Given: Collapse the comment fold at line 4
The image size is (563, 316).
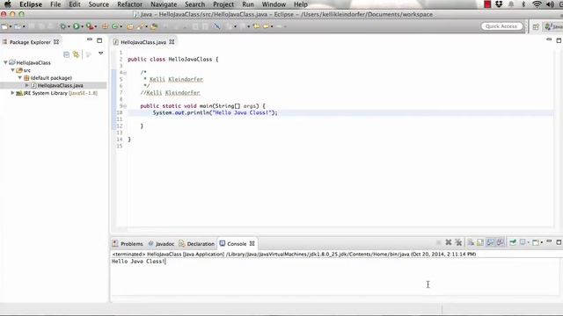Looking at the screenshot, I should (x=125, y=73).
